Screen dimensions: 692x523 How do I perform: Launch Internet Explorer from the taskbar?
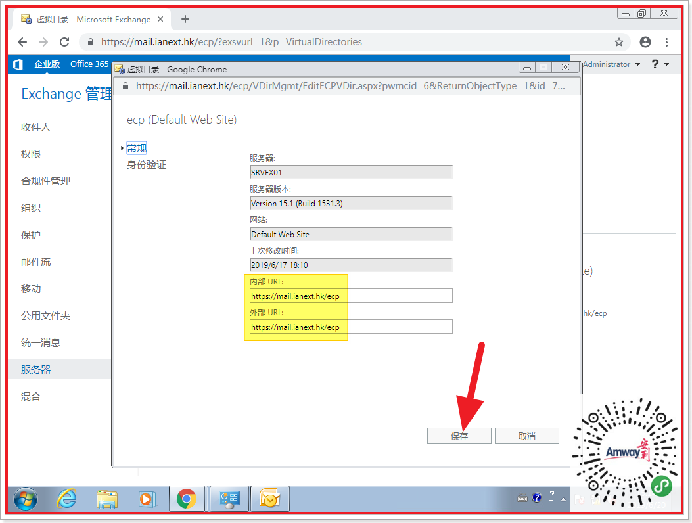pos(66,499)
